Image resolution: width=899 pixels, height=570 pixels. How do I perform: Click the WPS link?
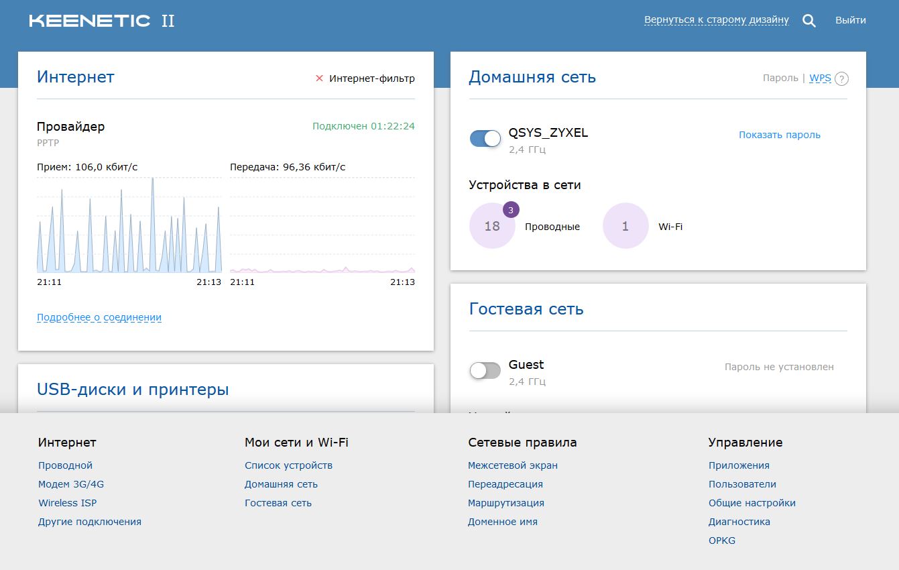click(x=820, y=78)
